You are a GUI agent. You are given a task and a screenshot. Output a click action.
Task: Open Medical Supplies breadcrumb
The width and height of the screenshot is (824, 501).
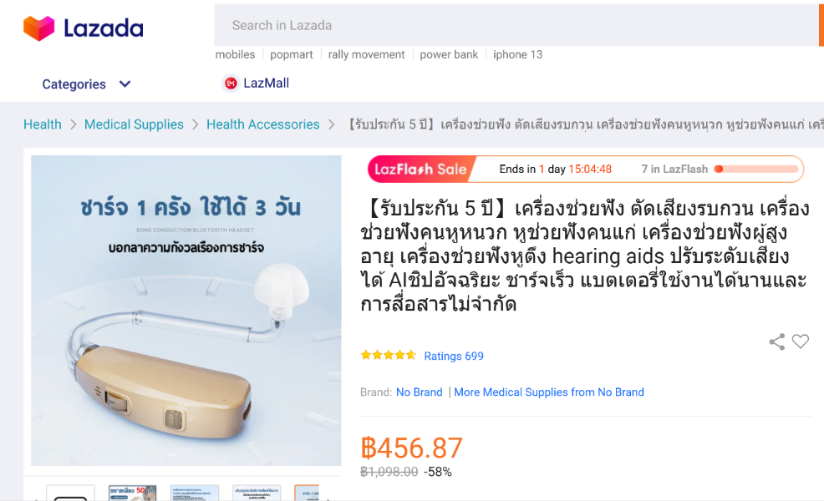click(x=134, y=124)
